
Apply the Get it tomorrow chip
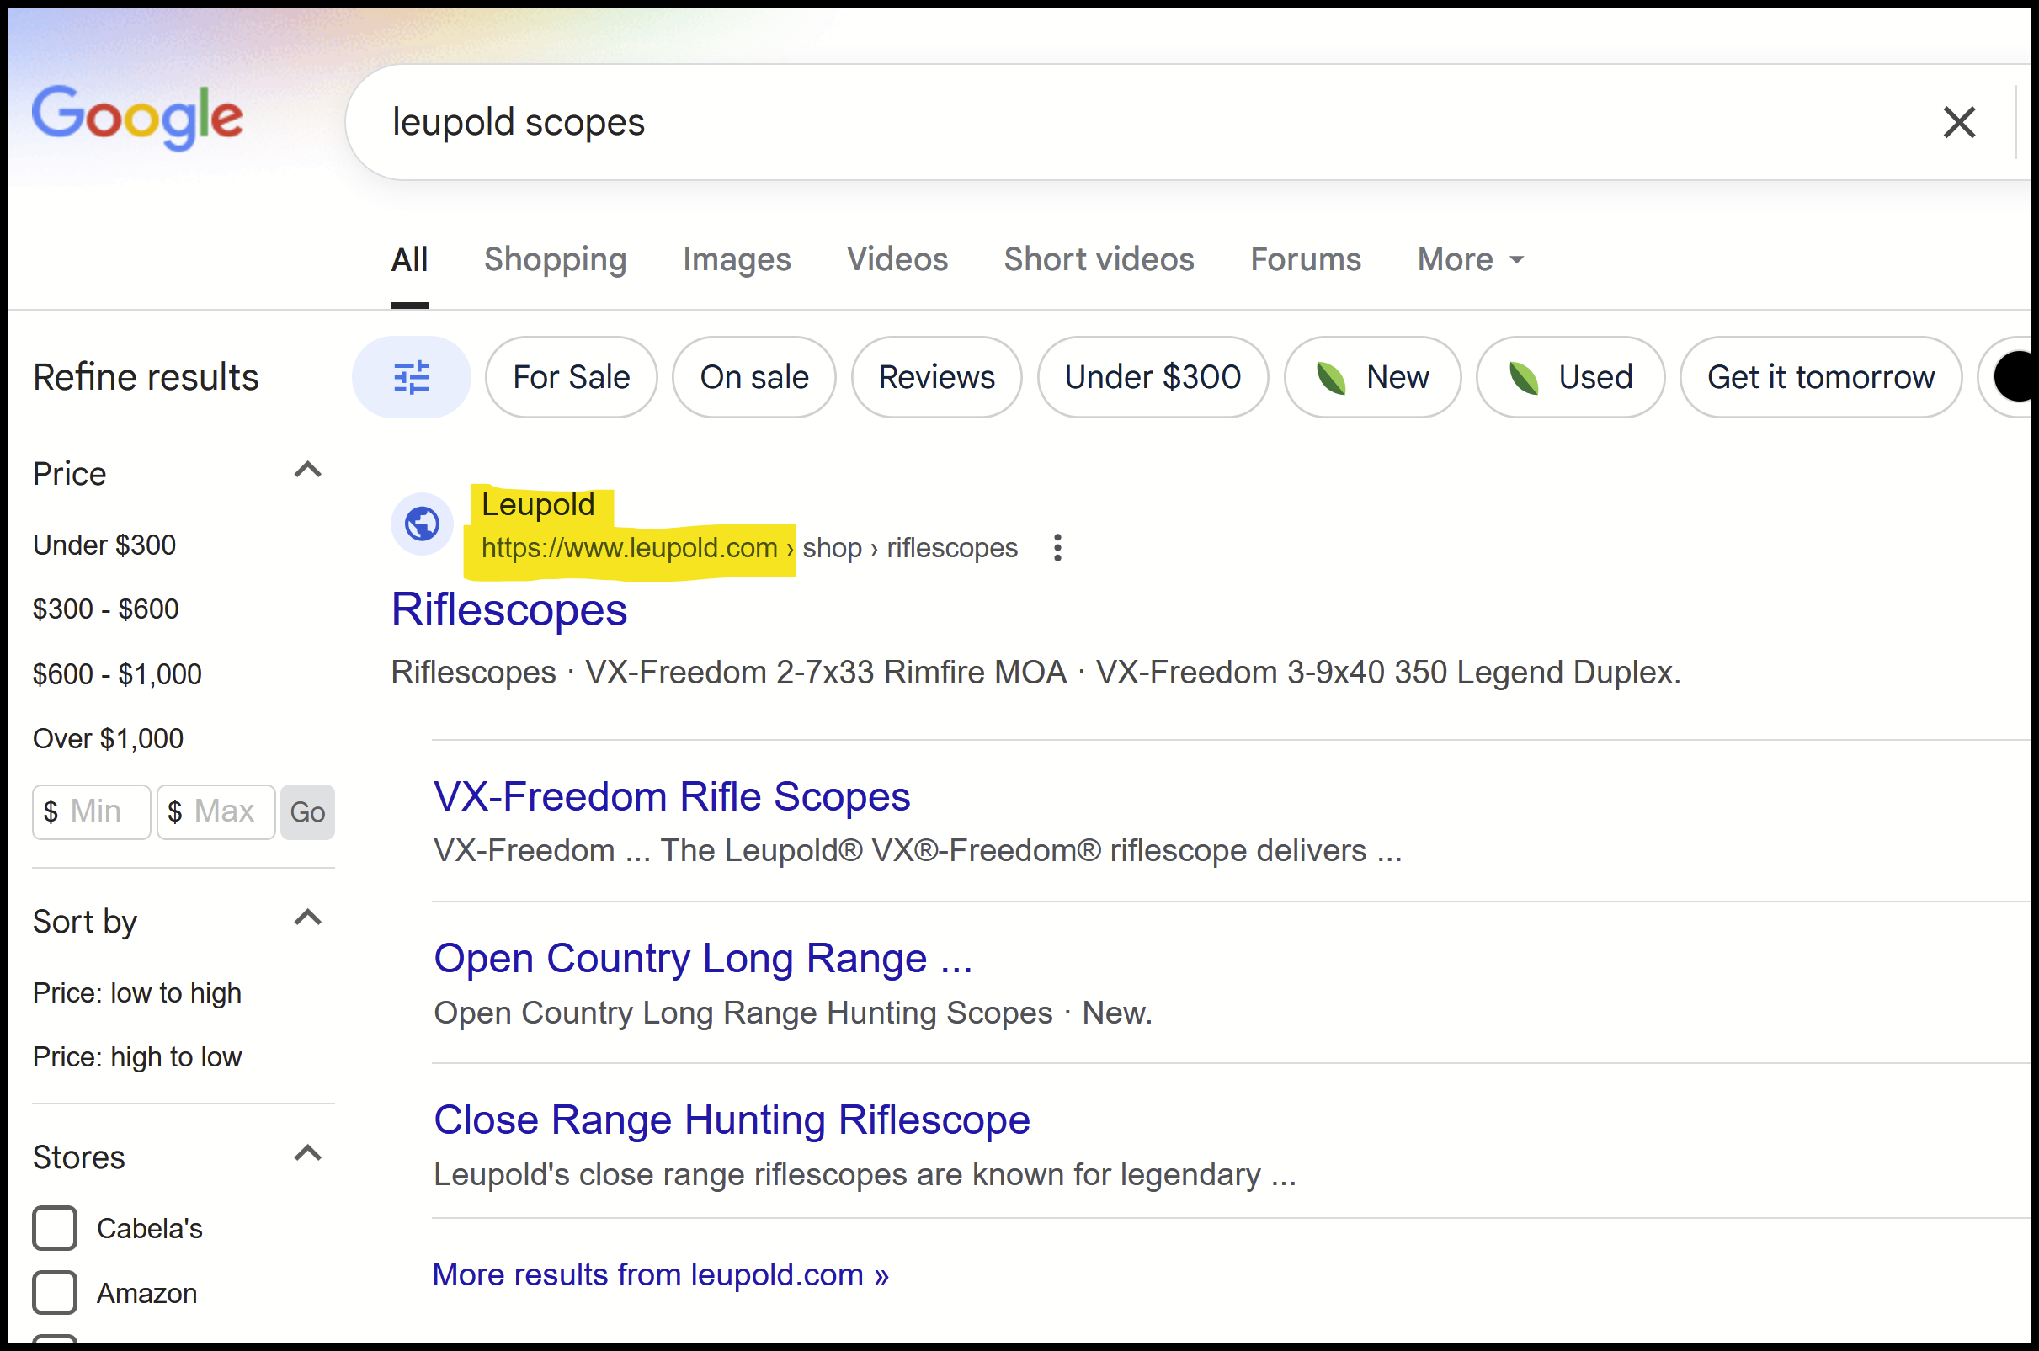pos(1821,377)
